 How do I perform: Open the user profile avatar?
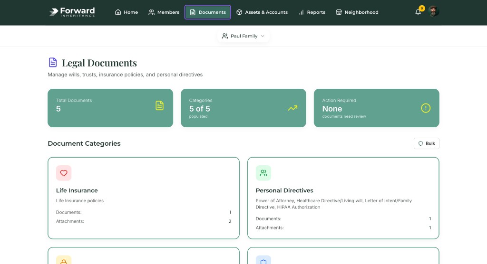coord(433,12)
